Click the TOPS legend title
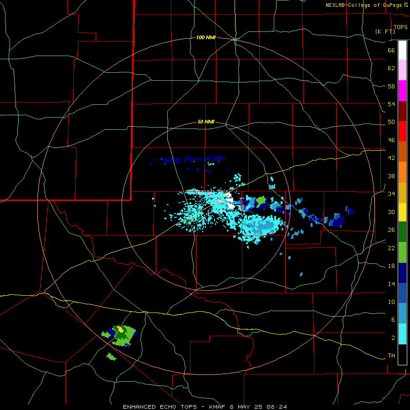The width and height of the screenshot is (410, 410). 400,27
